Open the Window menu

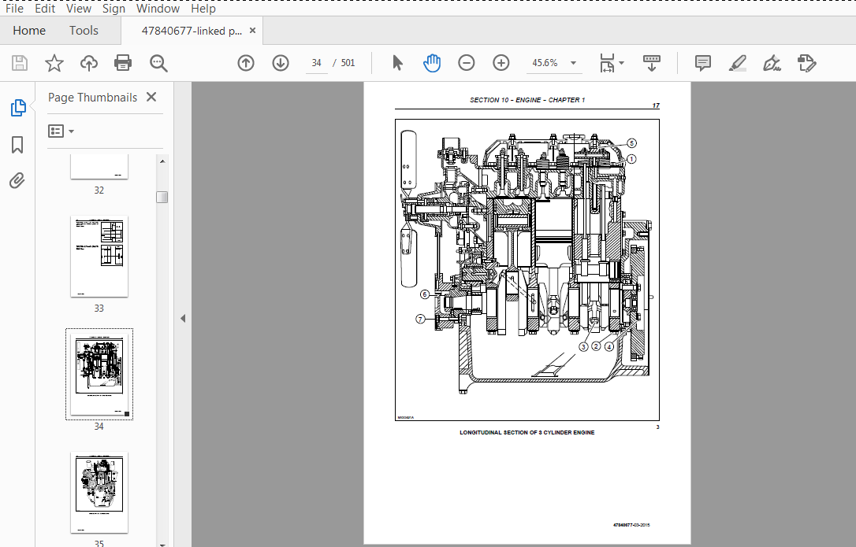point(158,9)
